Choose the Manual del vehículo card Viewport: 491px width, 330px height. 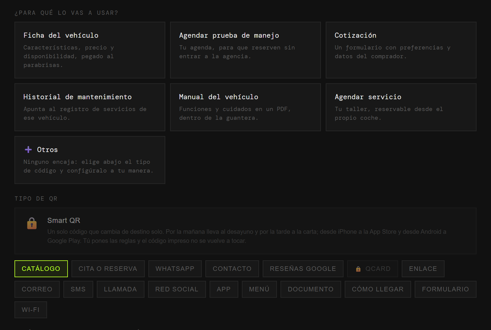(245, 107)
